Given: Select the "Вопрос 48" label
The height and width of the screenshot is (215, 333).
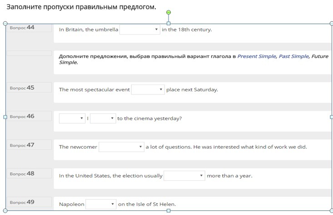Looking at the screenshot, I should click(22, 174).
